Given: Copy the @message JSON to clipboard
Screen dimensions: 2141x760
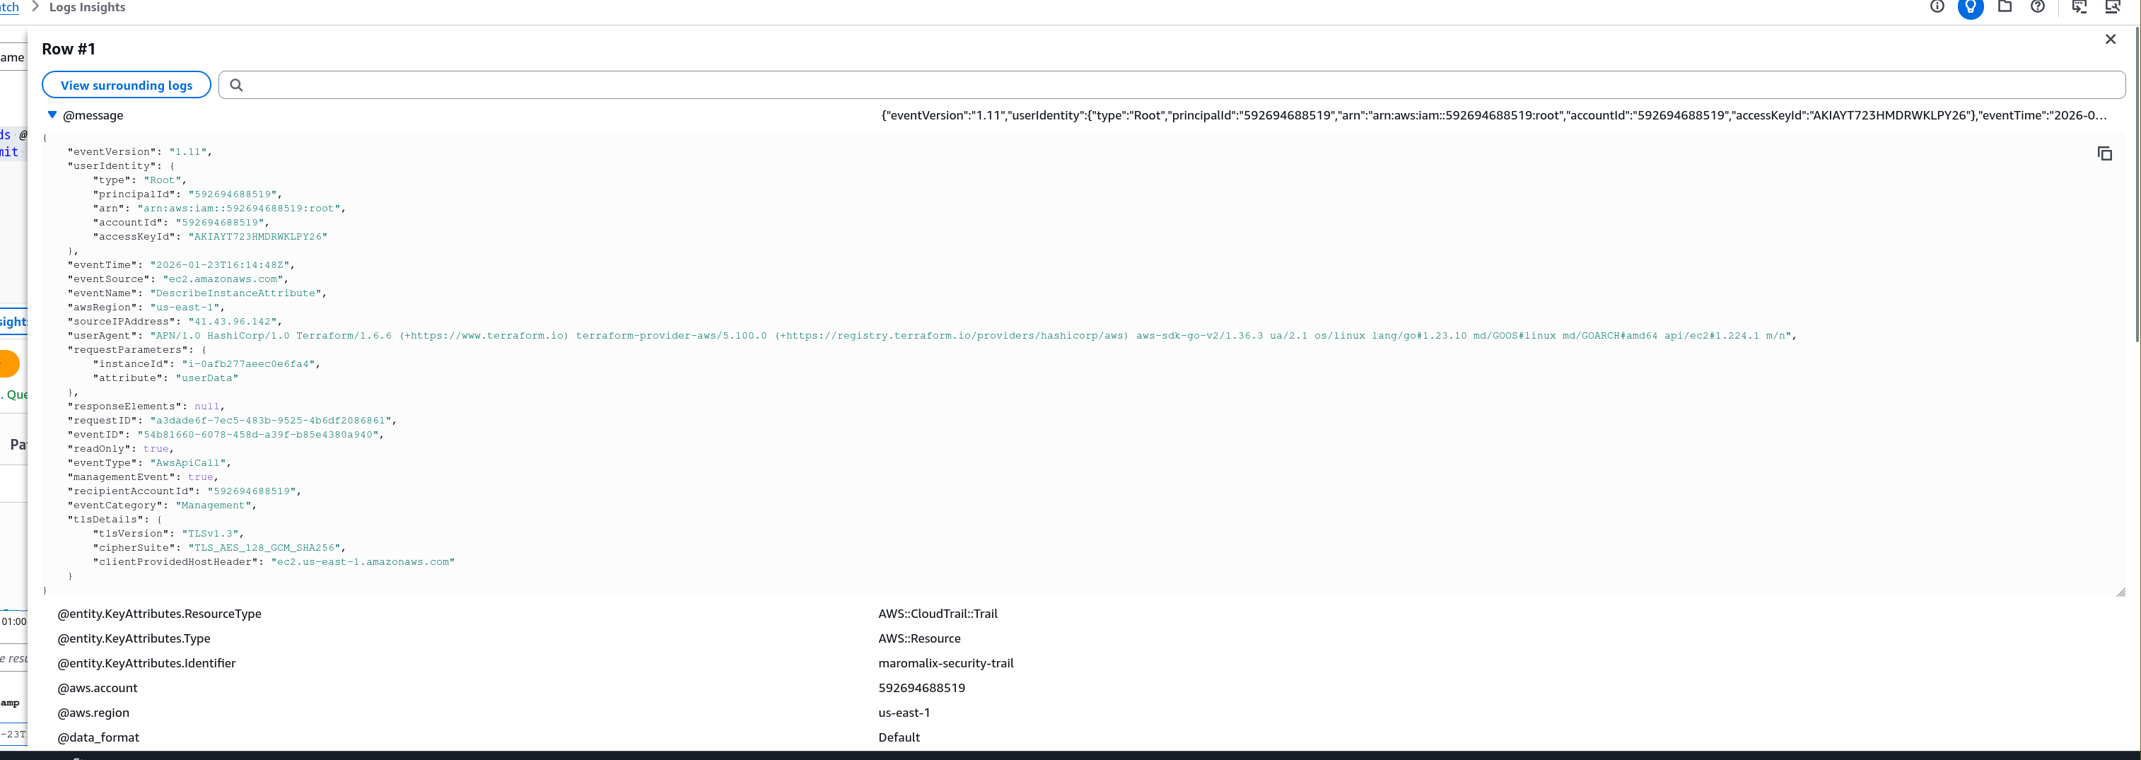Looking at the screenshot, I should pos(2104,153).
